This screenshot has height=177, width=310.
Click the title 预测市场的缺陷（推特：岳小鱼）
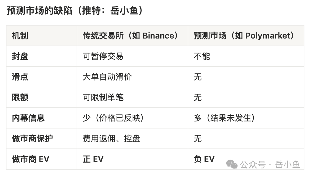point(75,11)
